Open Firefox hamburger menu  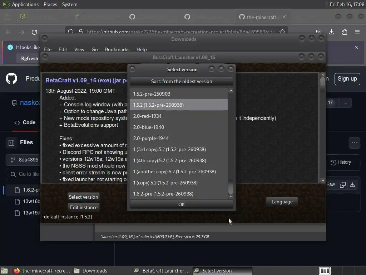coord(357,32)
